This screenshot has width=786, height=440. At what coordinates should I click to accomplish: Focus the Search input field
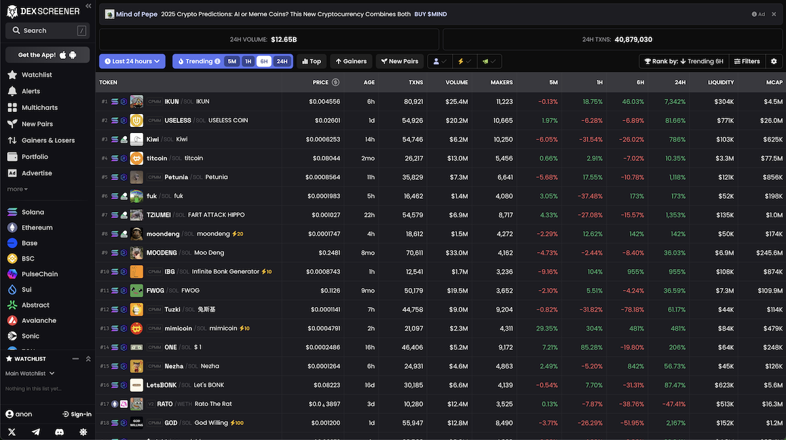pos(48,30)
